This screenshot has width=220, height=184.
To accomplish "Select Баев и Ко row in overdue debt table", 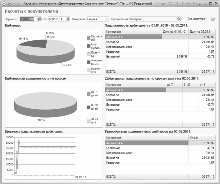I will point(160,158).
